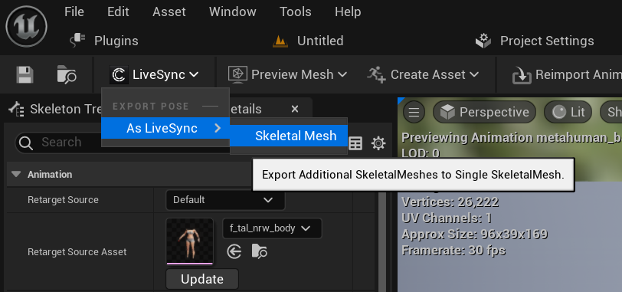This screenshot has height=292, width=622.
Task: Open the viewport hamburger options menu
Action: click(414, 113)
